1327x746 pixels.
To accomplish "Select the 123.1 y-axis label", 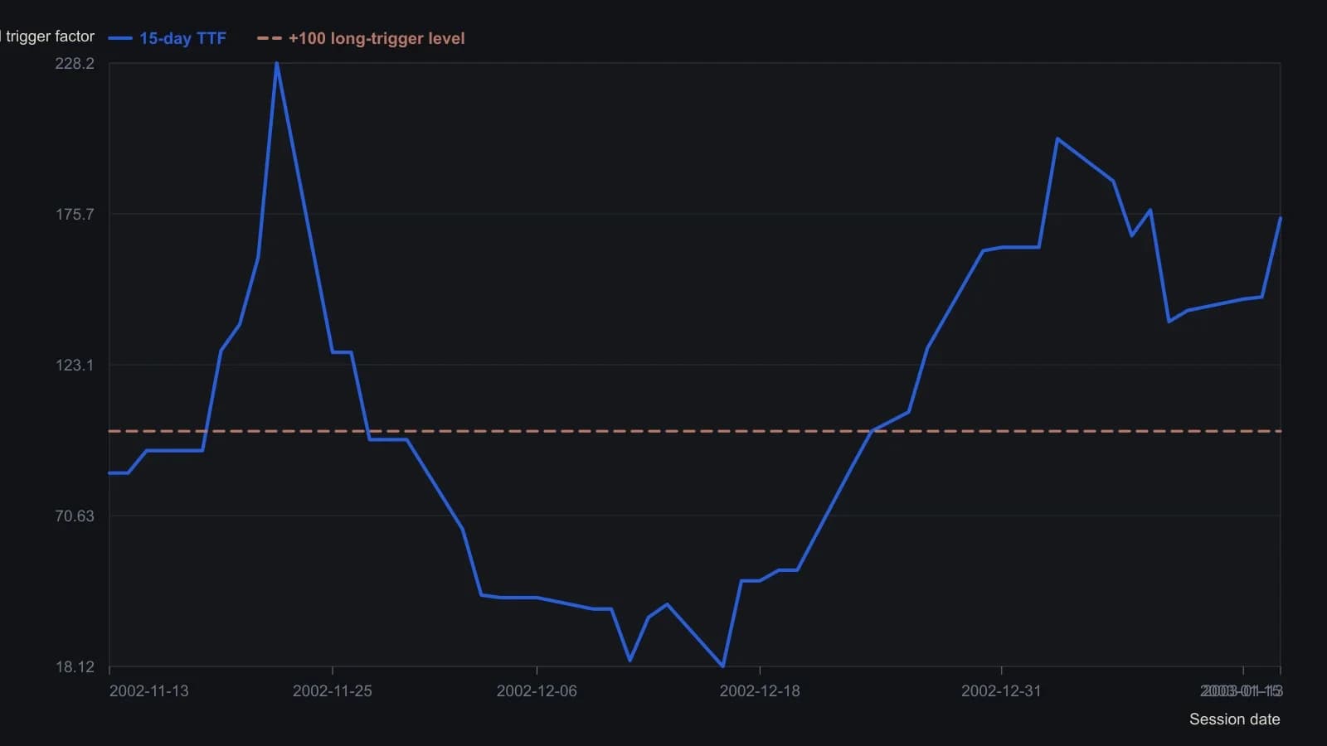I will (x=75, y=365).
